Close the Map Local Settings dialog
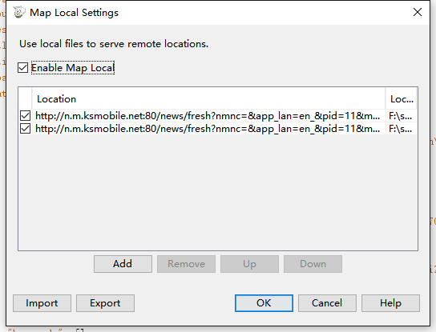This screenshot has height=332, width=436. click(418, 12)
